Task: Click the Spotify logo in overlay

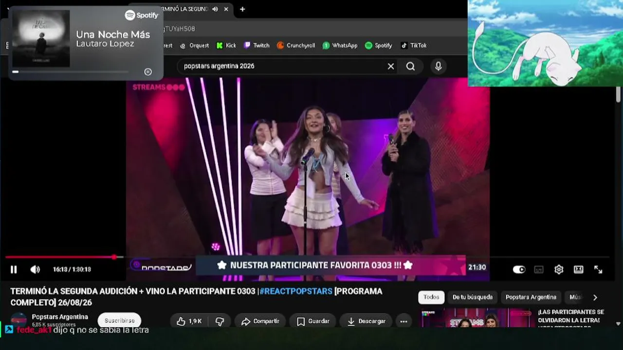Action: (x=142, y=15)
